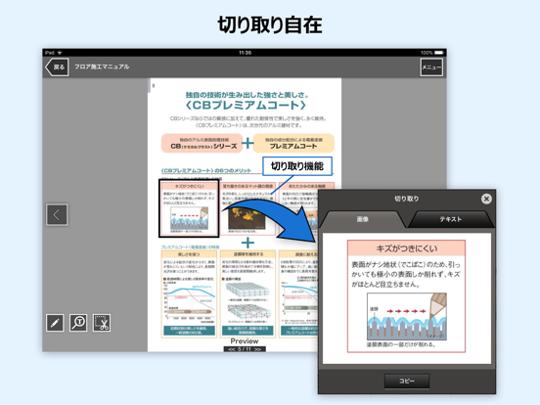The width and height of the screenshot is (540, 405).
Task: Click the 切り取り popup title
Action: [406, 199]
